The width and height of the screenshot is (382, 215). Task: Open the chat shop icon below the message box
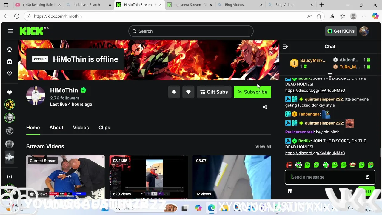pyautogui.click(x=290, y=191)
